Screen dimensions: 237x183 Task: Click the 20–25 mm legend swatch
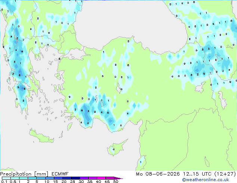click(67, 178)
